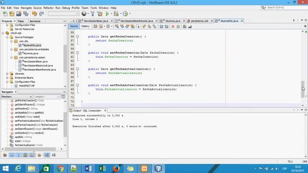Switch to NewSessionBean.java editor tab
The height and width of the screenshot is (173, 308).
pyautogui.click(x=96, y=21)
